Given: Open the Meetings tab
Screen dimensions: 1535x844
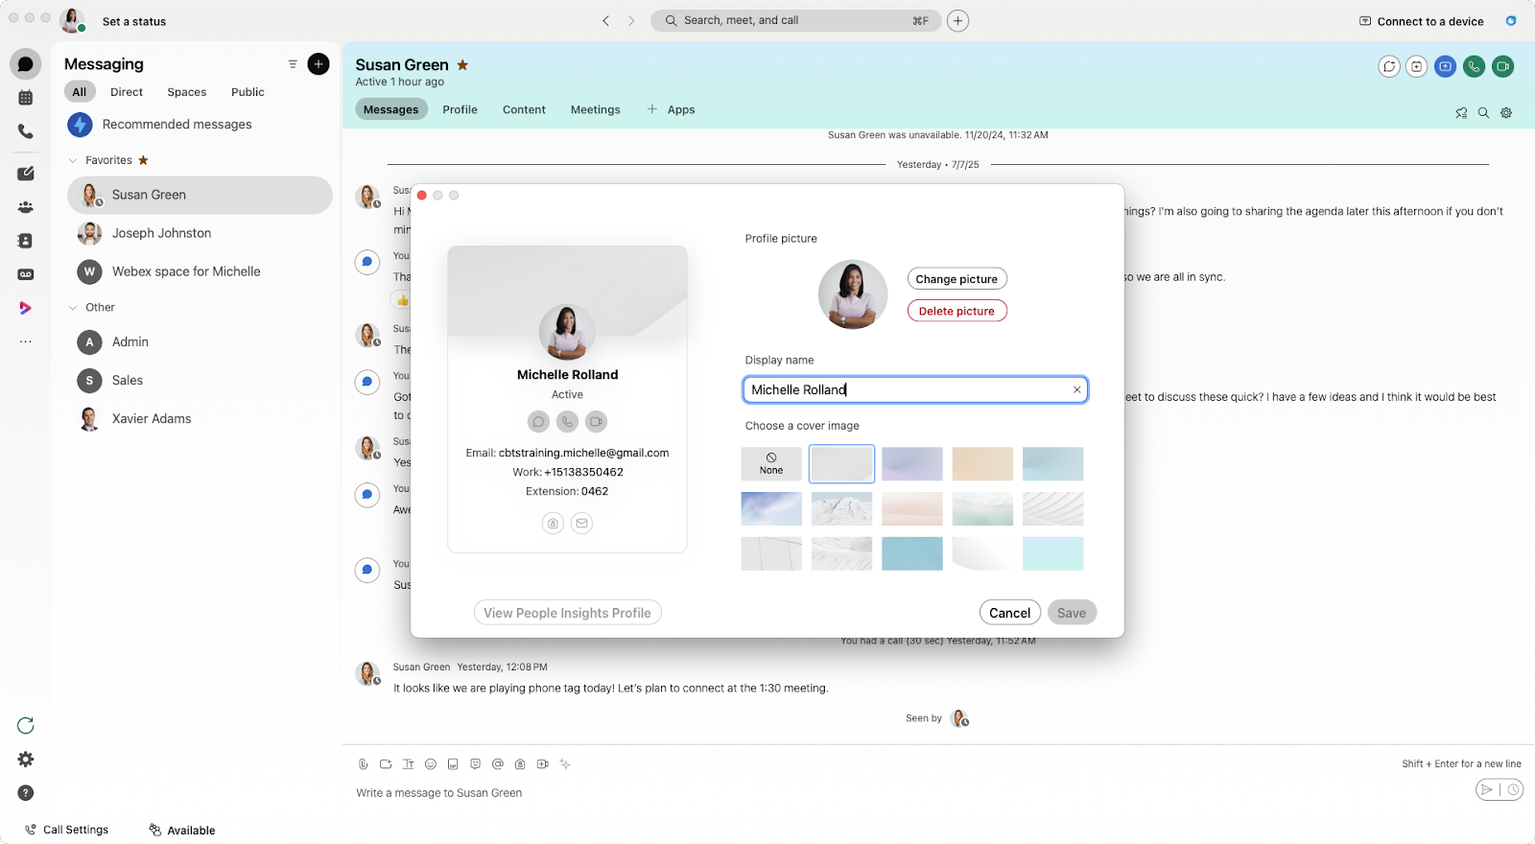Looking at the screenshot, I should (596, 109).
